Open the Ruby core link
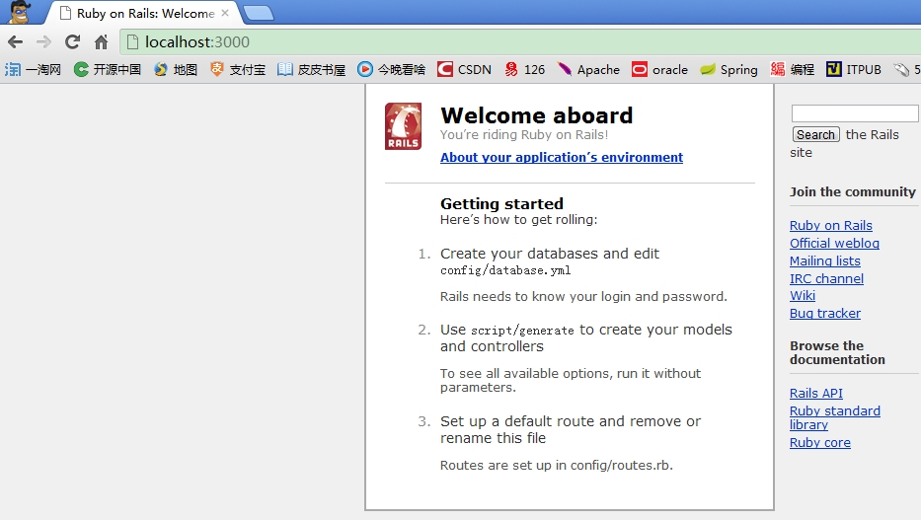The height and width of the screenshot is (520, 921). [x=820, y=442]
